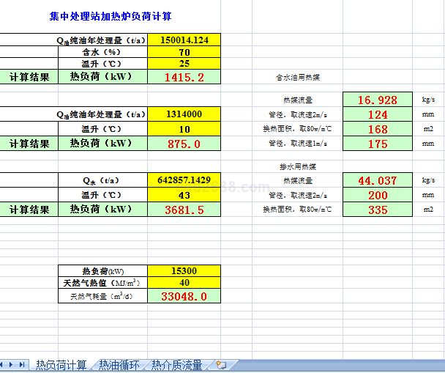The height and width of the screenshot is (373, 445).
Task: Go to the 热介质流量 sheet tab
Action: pos(177,364)
